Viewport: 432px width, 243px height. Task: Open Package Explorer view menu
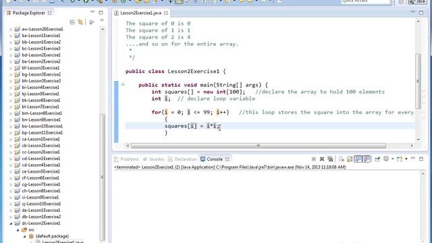click(x=102, y=21)
